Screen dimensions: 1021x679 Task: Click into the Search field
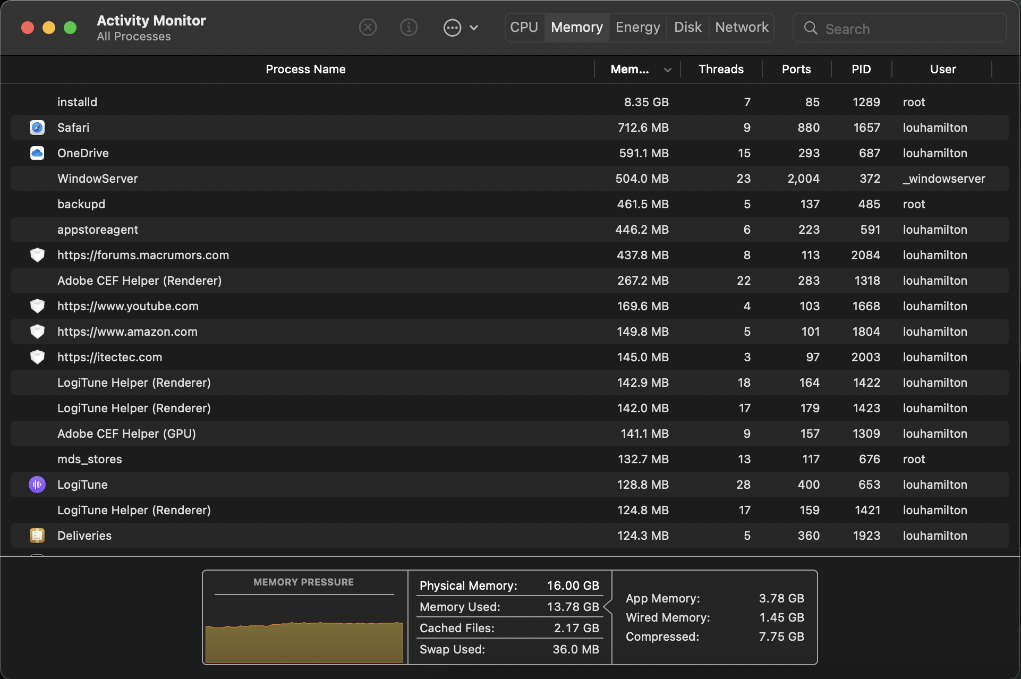[x=900, y=28]
